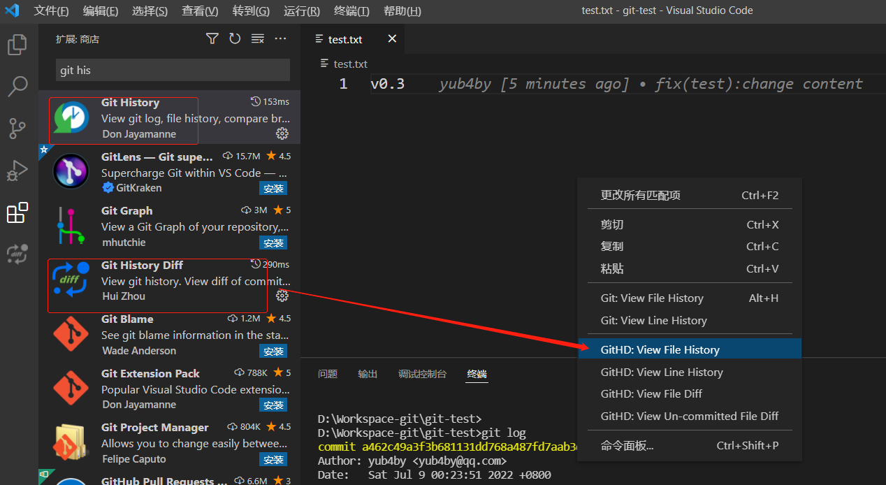886x485 pixels.
Task: Switch to the 输出 panel tab
Action: pos(368,374)
